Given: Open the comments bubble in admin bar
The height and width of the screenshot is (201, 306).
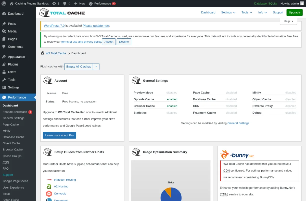Looking at the screenshot, I should pyautogui.click(x=65, y=4).
